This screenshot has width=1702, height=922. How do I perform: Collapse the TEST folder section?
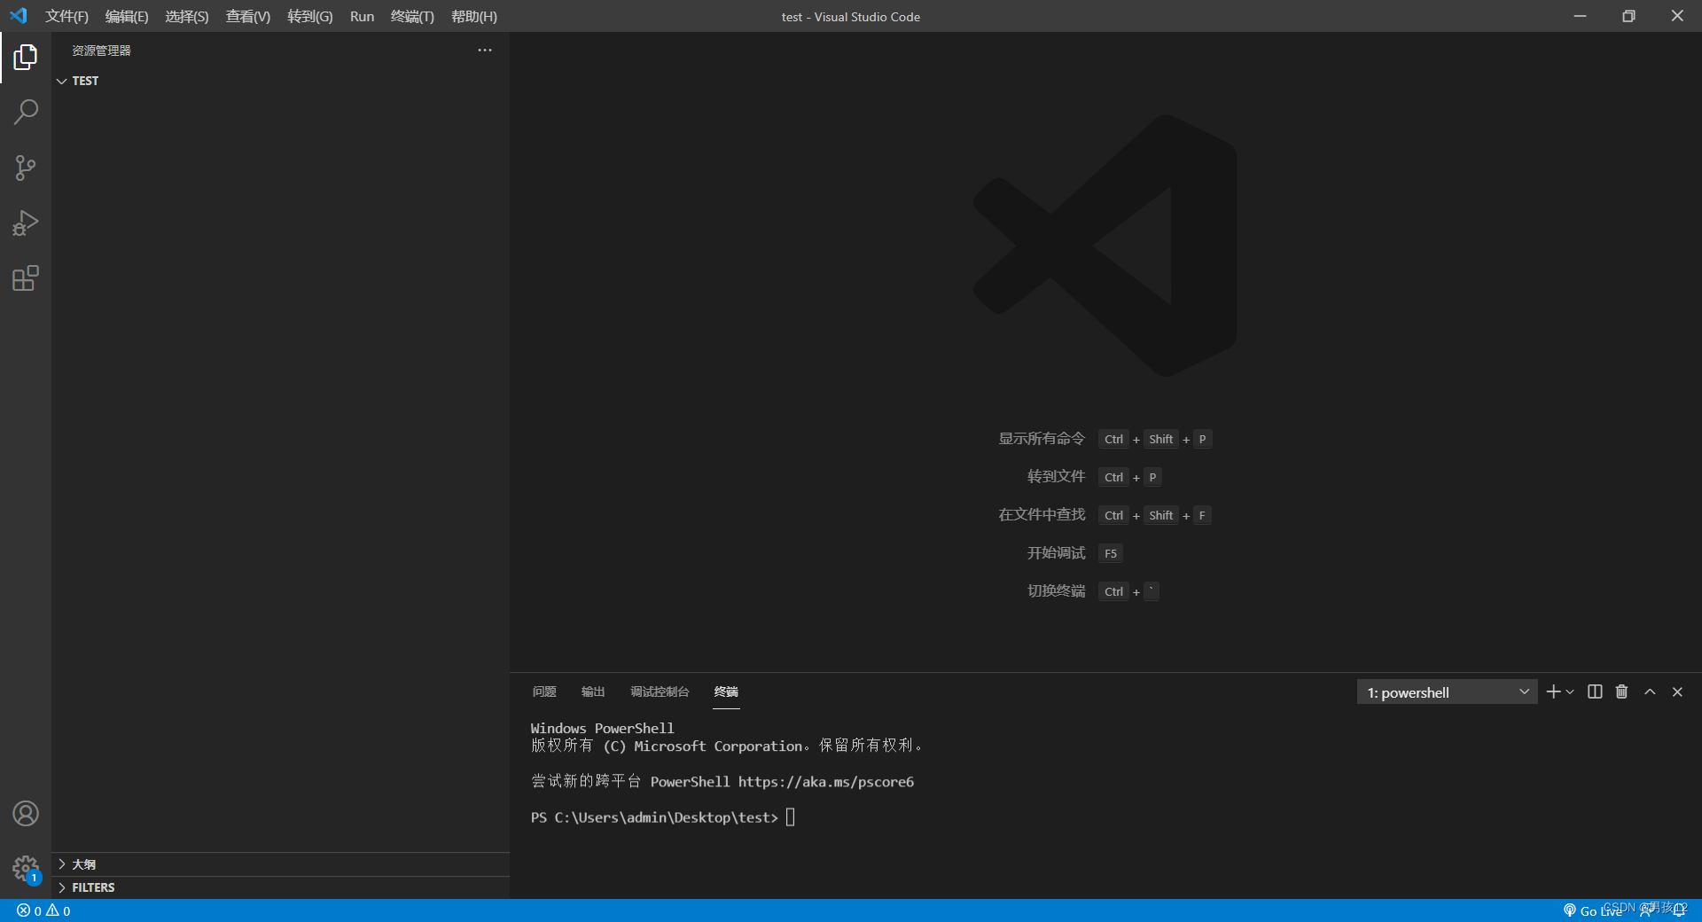coord(280,81)
